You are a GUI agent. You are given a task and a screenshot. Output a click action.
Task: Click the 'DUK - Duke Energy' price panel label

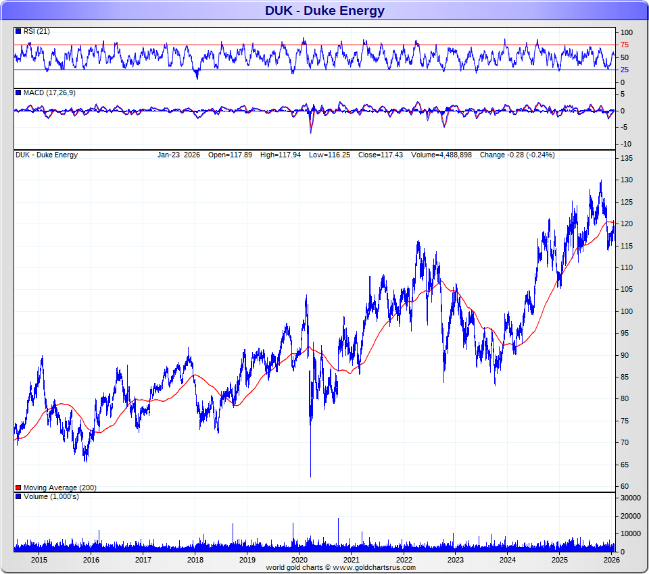click(47, 155)
